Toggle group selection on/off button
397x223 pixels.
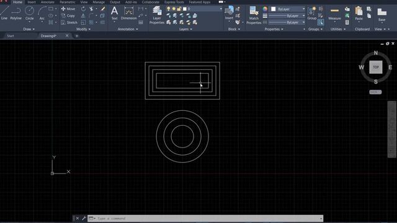[321, 22]
